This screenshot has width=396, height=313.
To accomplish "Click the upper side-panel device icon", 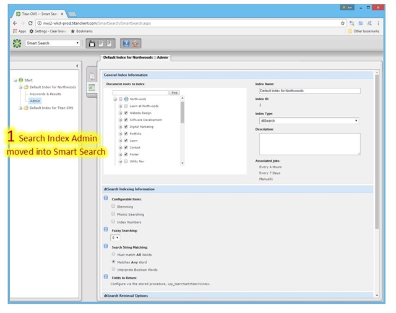I will point(92,75).
